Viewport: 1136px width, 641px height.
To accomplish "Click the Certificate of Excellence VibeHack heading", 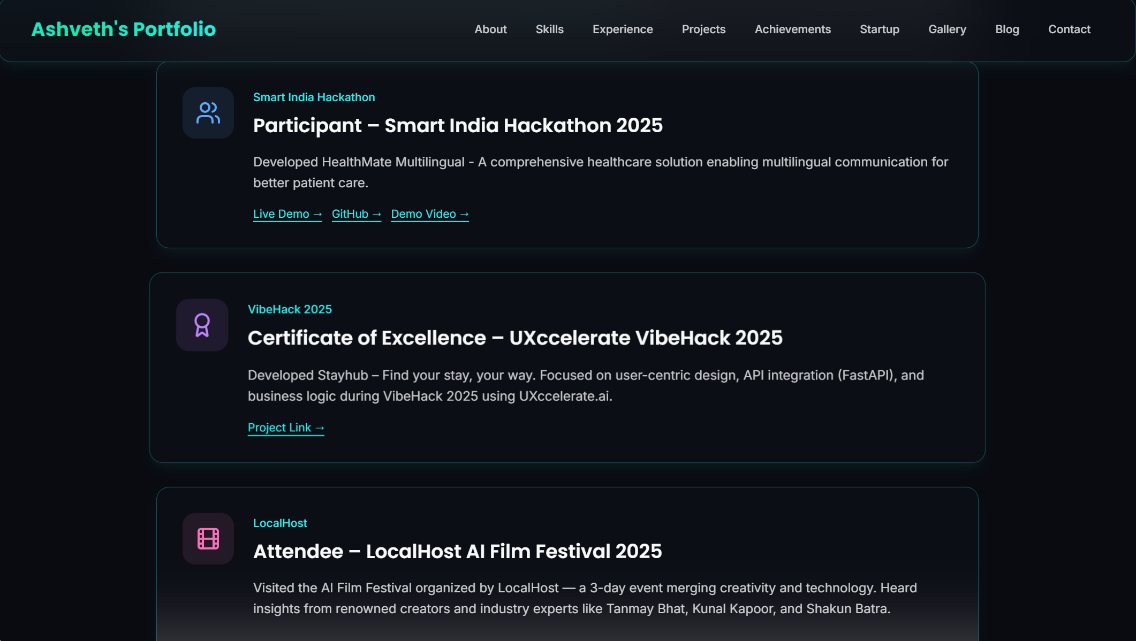I will (514, 338).
